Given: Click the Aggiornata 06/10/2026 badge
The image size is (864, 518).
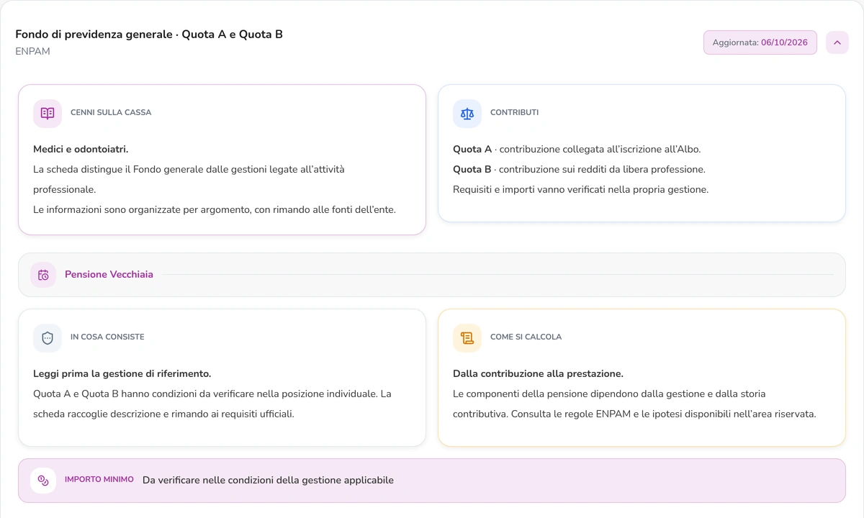Looking at the screenshot, I should [760, 42].
